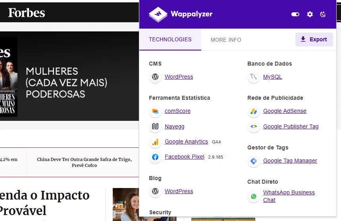Image resolution: width=341 pixels, height=221 pixels.
Task: Click the Rede de Publicidade heading
Action: [275, 98]
